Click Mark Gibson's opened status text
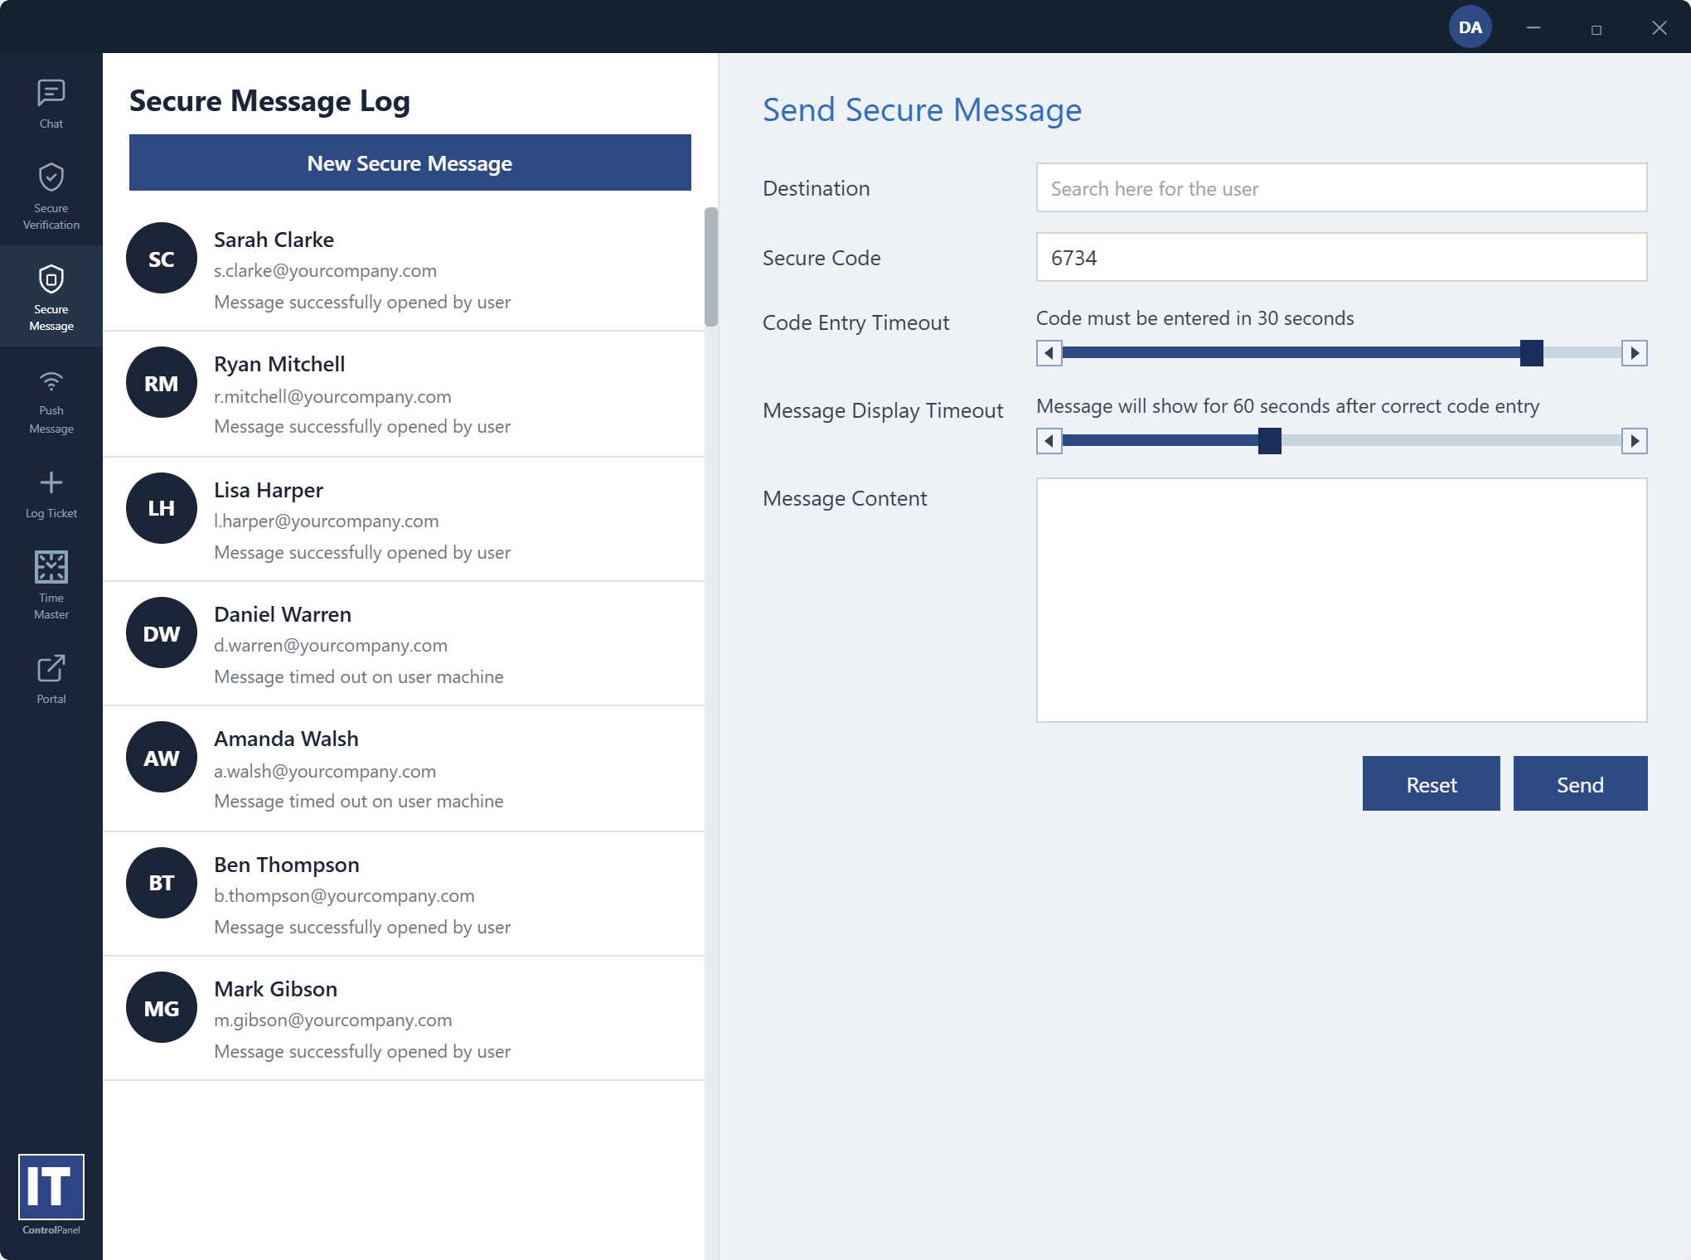1691x1260 pixels. tap(362, 1051)
